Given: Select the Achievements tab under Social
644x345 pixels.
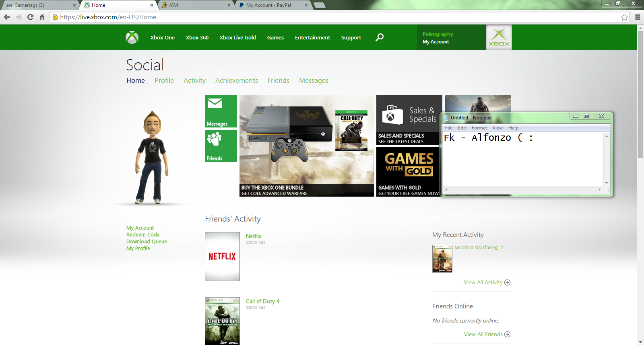Looking at the screenshot, I should coord(237,80).
